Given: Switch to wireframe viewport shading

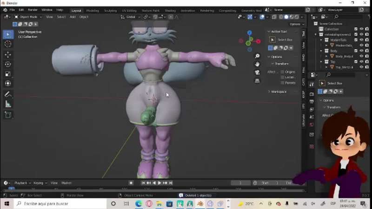Looking at the screenshot, I should pyautogui.click(x=281, y=17).
